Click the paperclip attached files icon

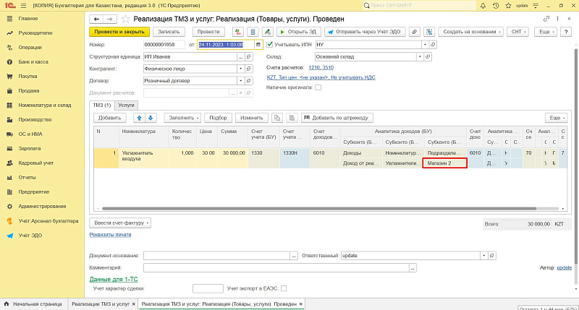(x=414, y=32)
